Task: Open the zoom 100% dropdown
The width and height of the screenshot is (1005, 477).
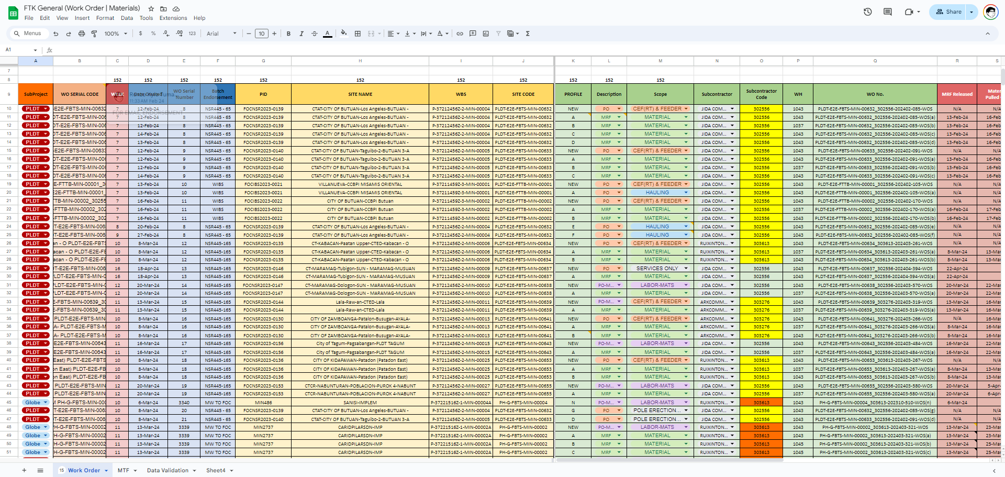Action: [x=116, y=34]
